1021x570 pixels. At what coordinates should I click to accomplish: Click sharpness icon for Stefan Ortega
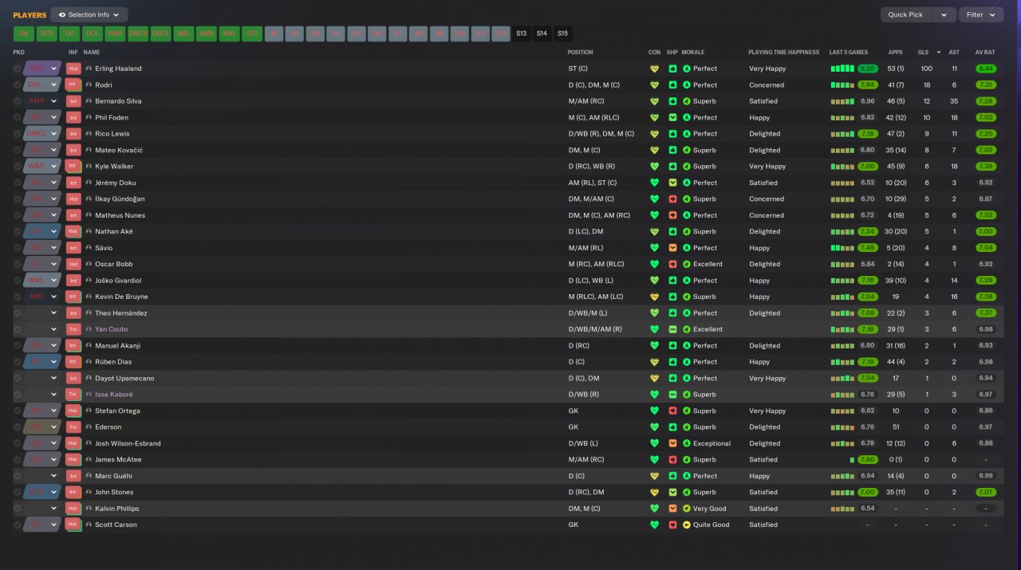click(x=672, y=411)
